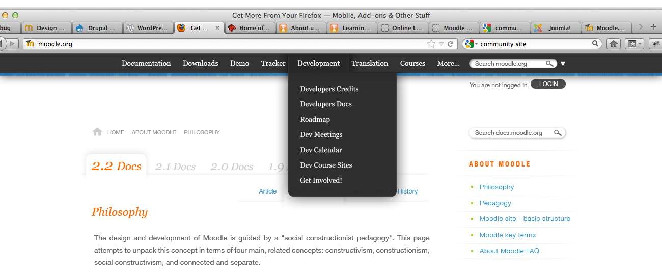Select Roadmap from Development dropdown

point(315,119)
